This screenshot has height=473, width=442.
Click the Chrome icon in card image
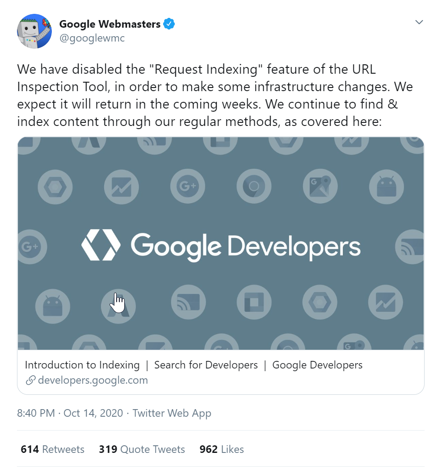[253, 187]
